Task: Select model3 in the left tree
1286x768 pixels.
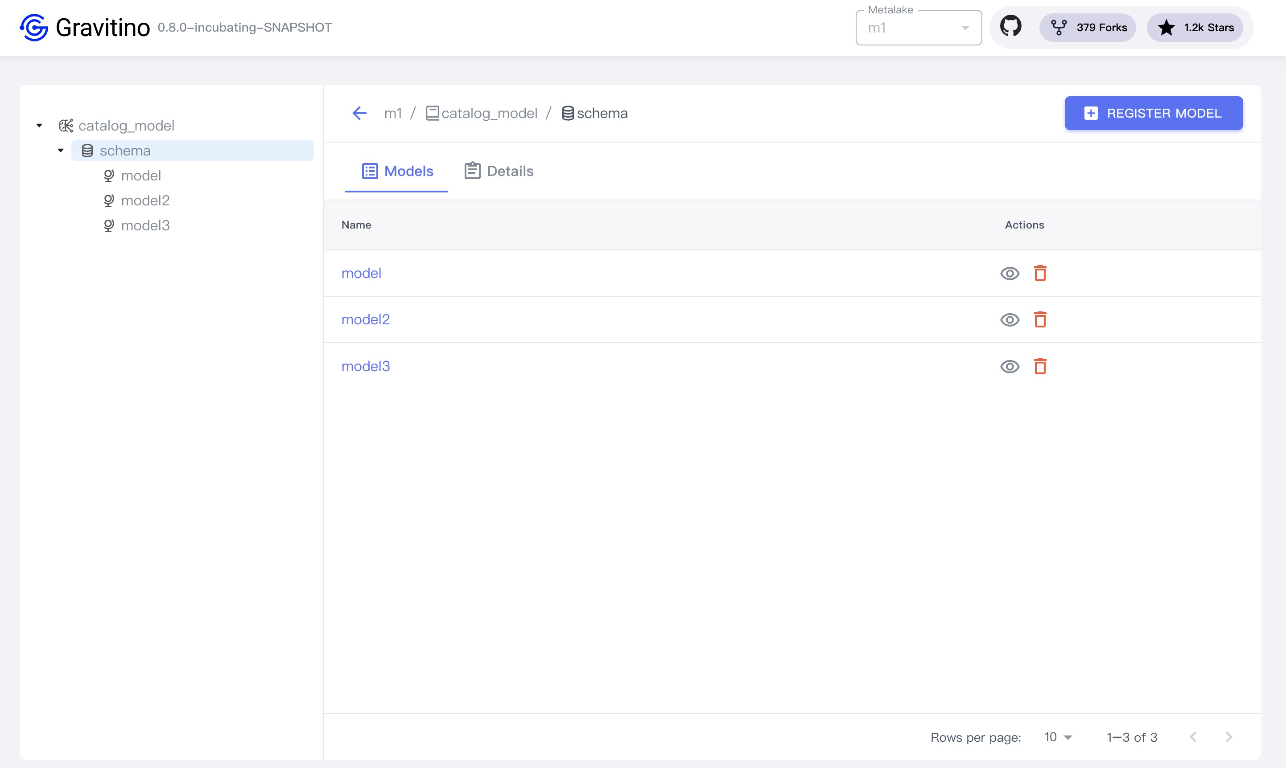Action: (145, 226)
